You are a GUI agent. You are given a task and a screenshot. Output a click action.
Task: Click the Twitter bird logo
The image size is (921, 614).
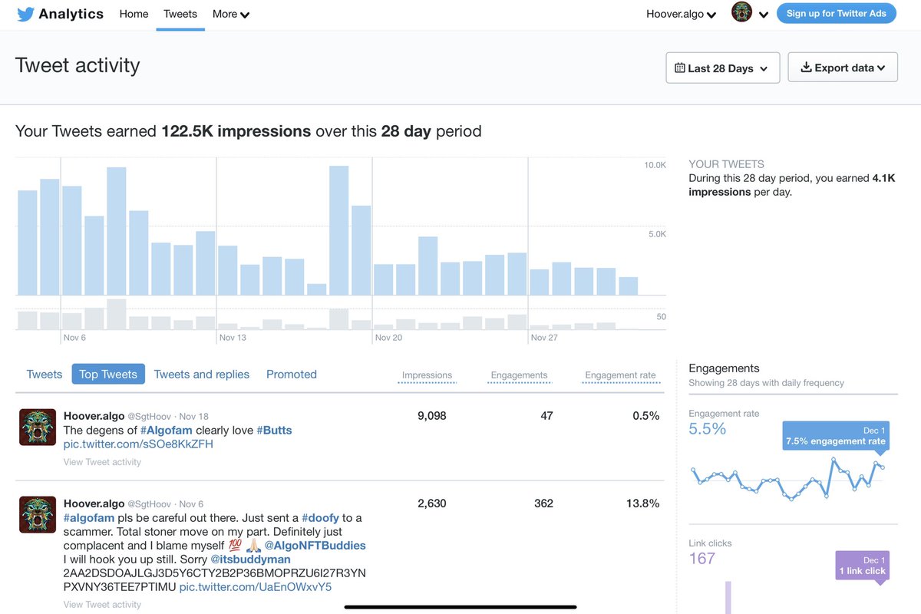click(25, 14)
